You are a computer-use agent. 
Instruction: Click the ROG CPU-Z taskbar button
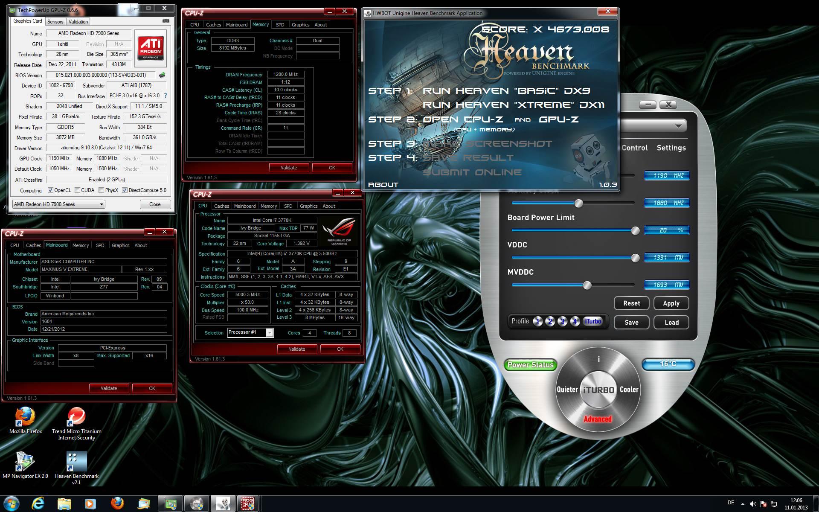point(249,504)
